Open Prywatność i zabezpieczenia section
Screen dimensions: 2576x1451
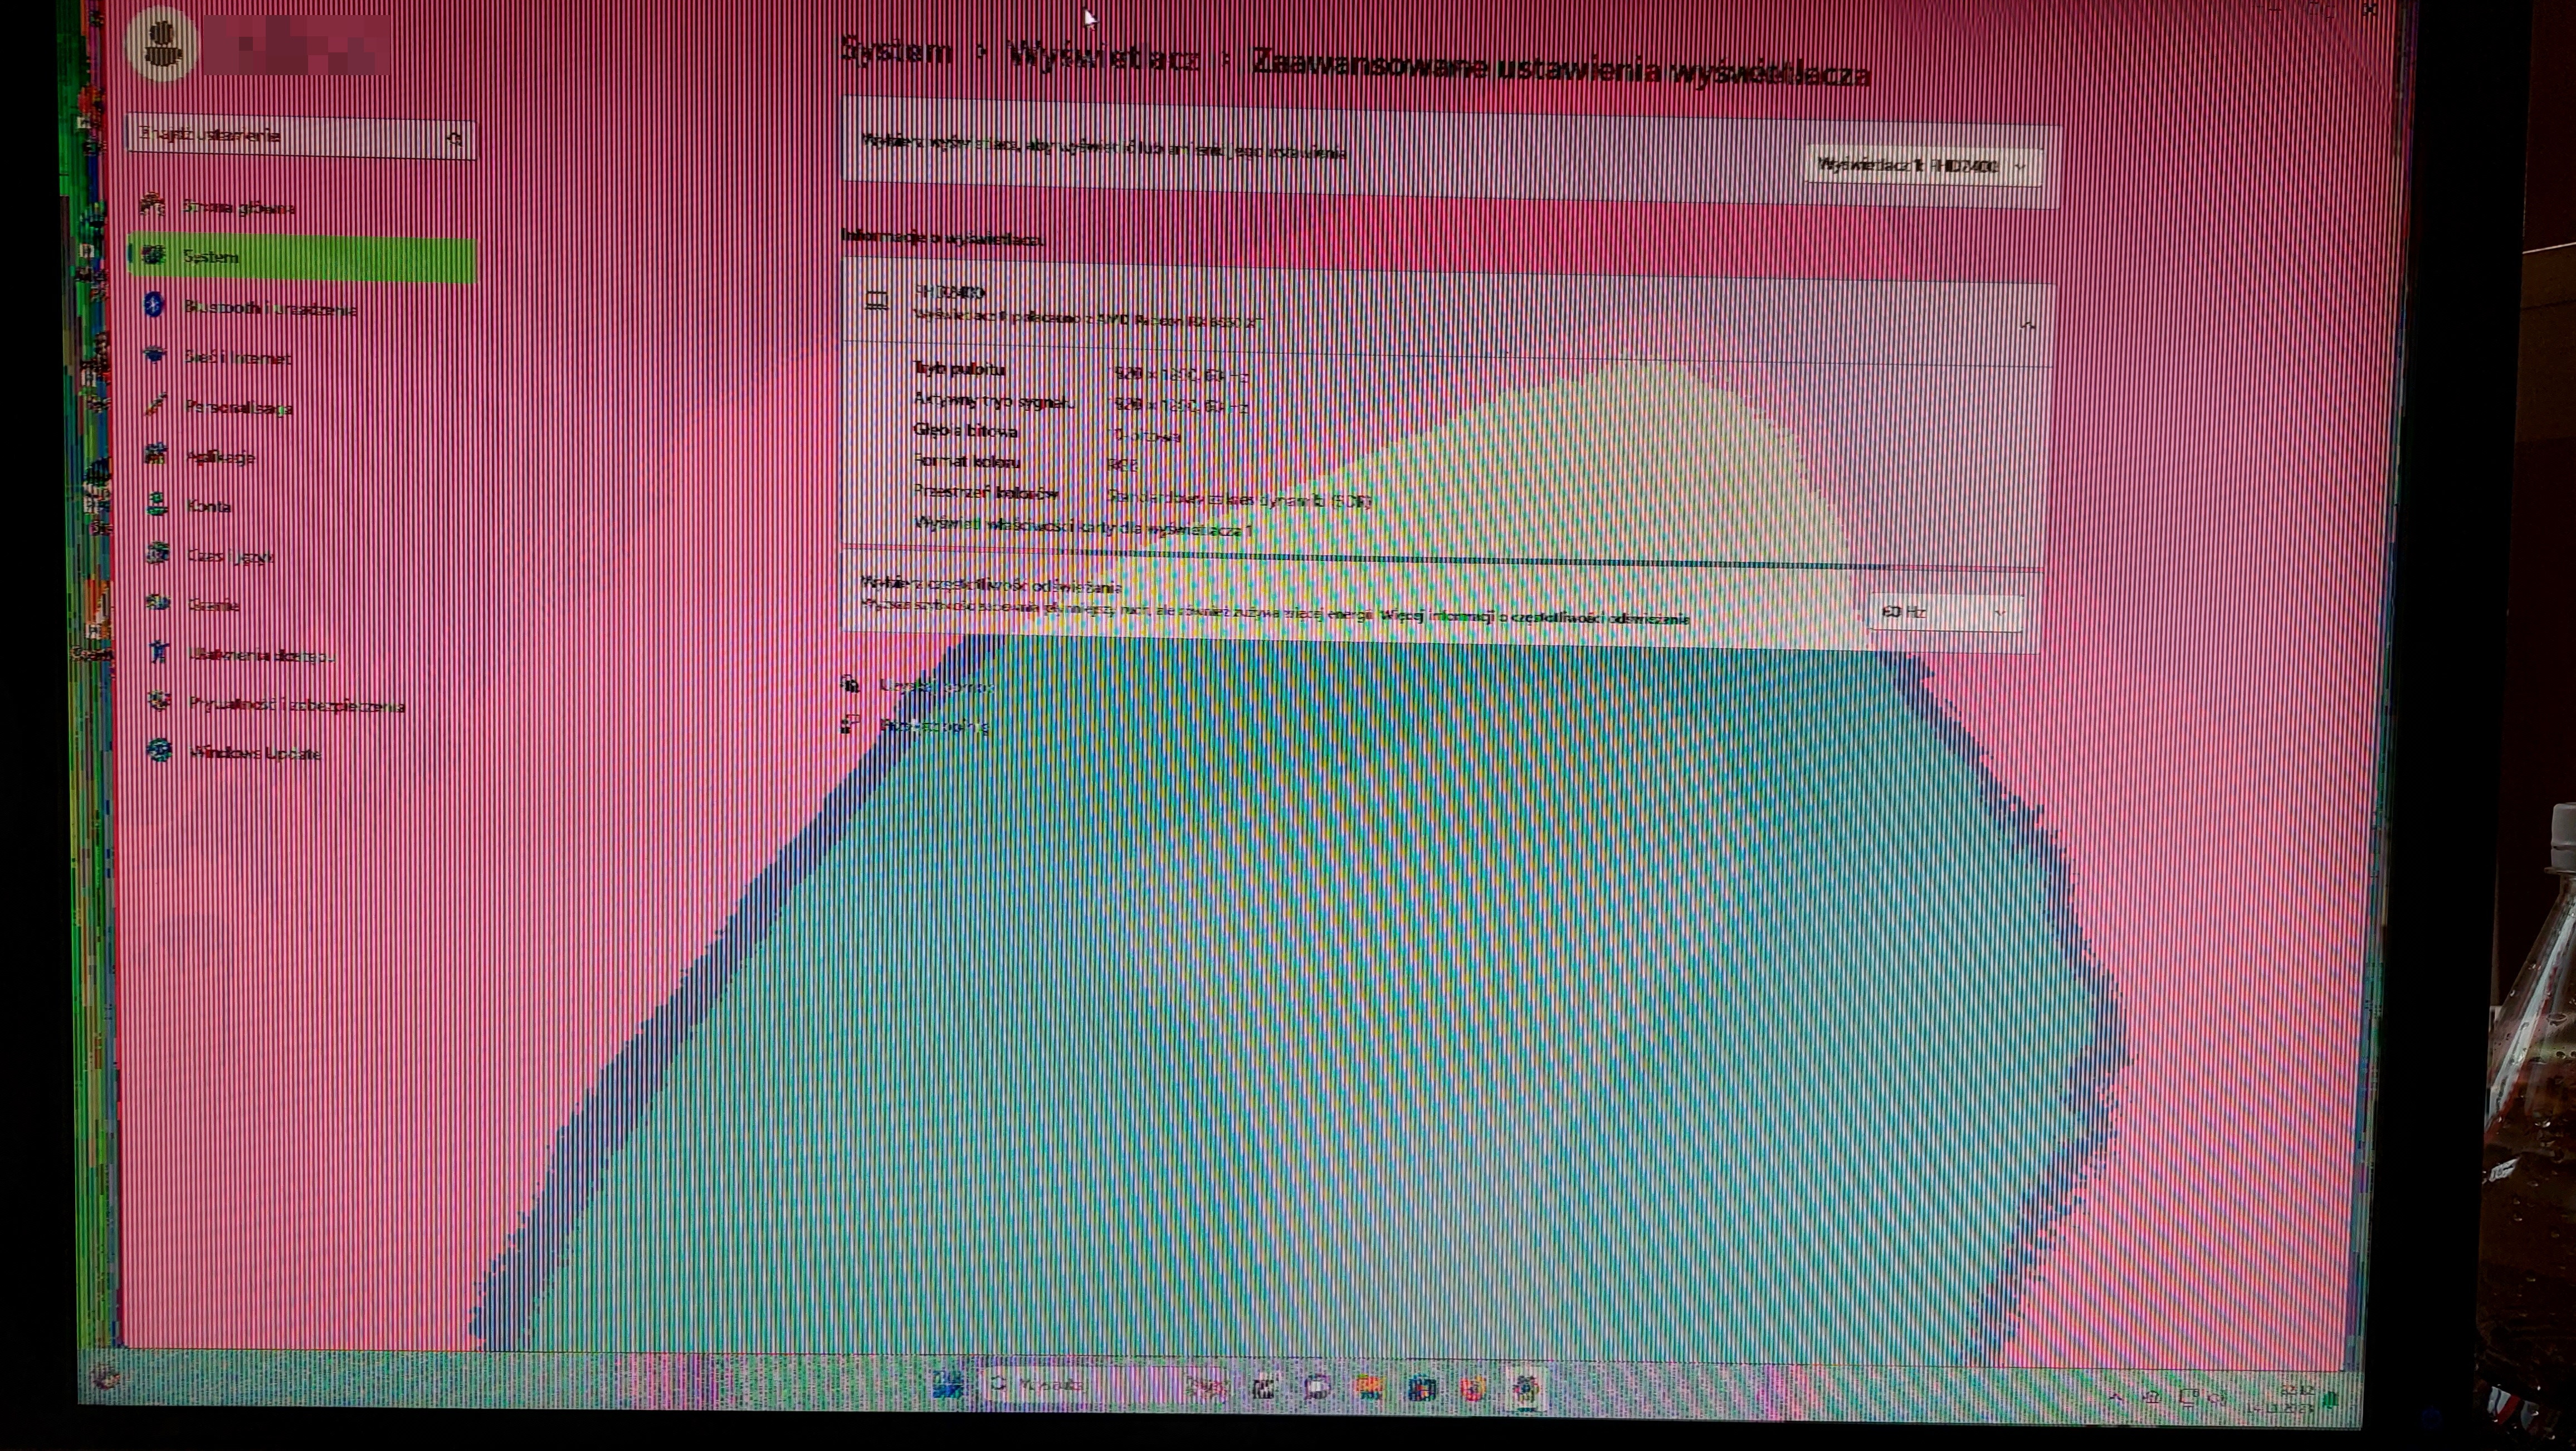click(295, 705)
